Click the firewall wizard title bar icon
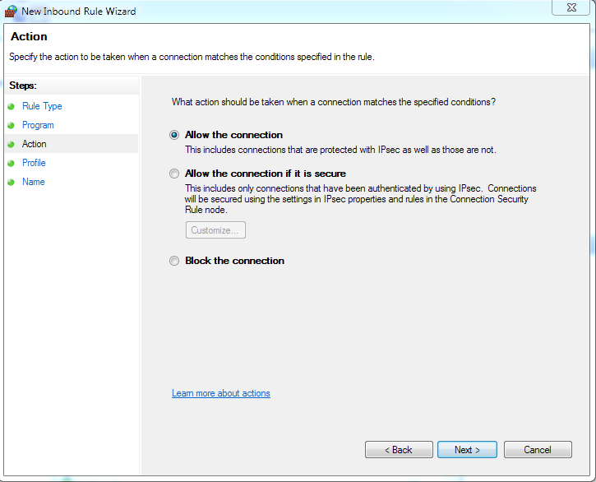The width and height of the screenshot is (596, 482). 11,12
